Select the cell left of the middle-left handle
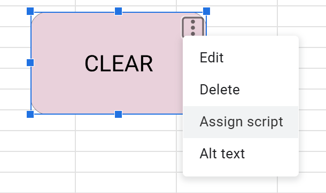 (x=13, y=58)
